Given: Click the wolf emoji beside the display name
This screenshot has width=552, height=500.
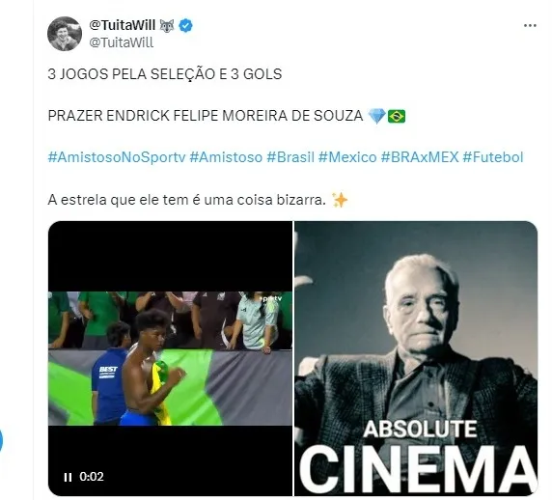Looking at the screenshot, I should click(167, 26).
